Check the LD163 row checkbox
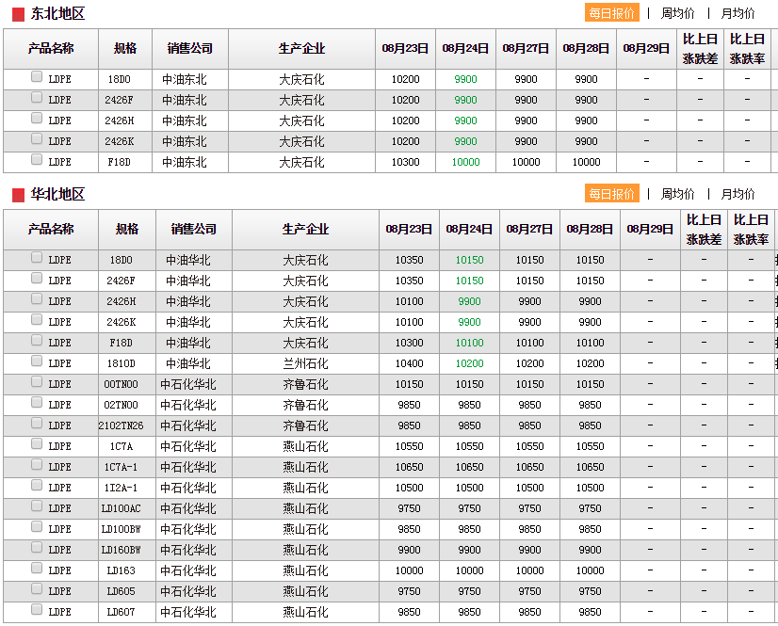 (x=36, y=568)
